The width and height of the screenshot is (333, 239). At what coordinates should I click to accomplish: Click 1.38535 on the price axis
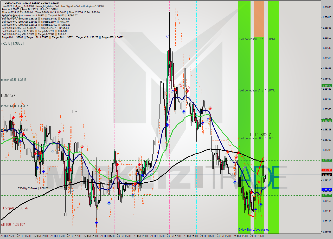click(x=327, y=48)
